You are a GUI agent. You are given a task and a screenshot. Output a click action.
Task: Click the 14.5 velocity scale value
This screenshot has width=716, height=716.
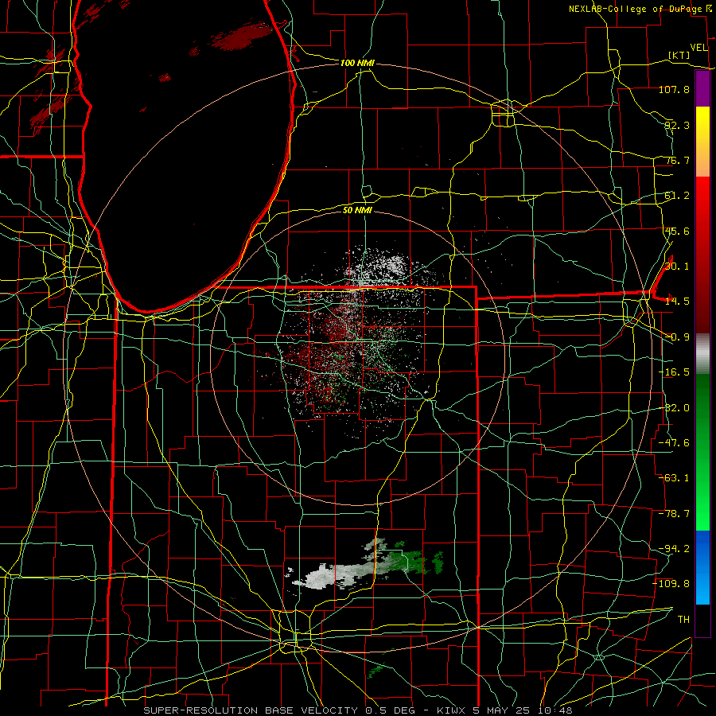(677, 302)
